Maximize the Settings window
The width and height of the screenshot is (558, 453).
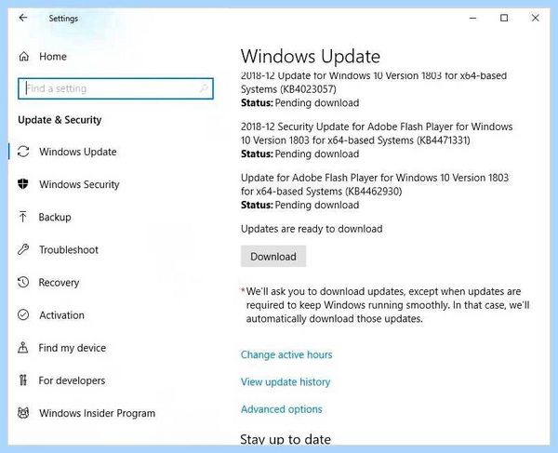[504, 18]
